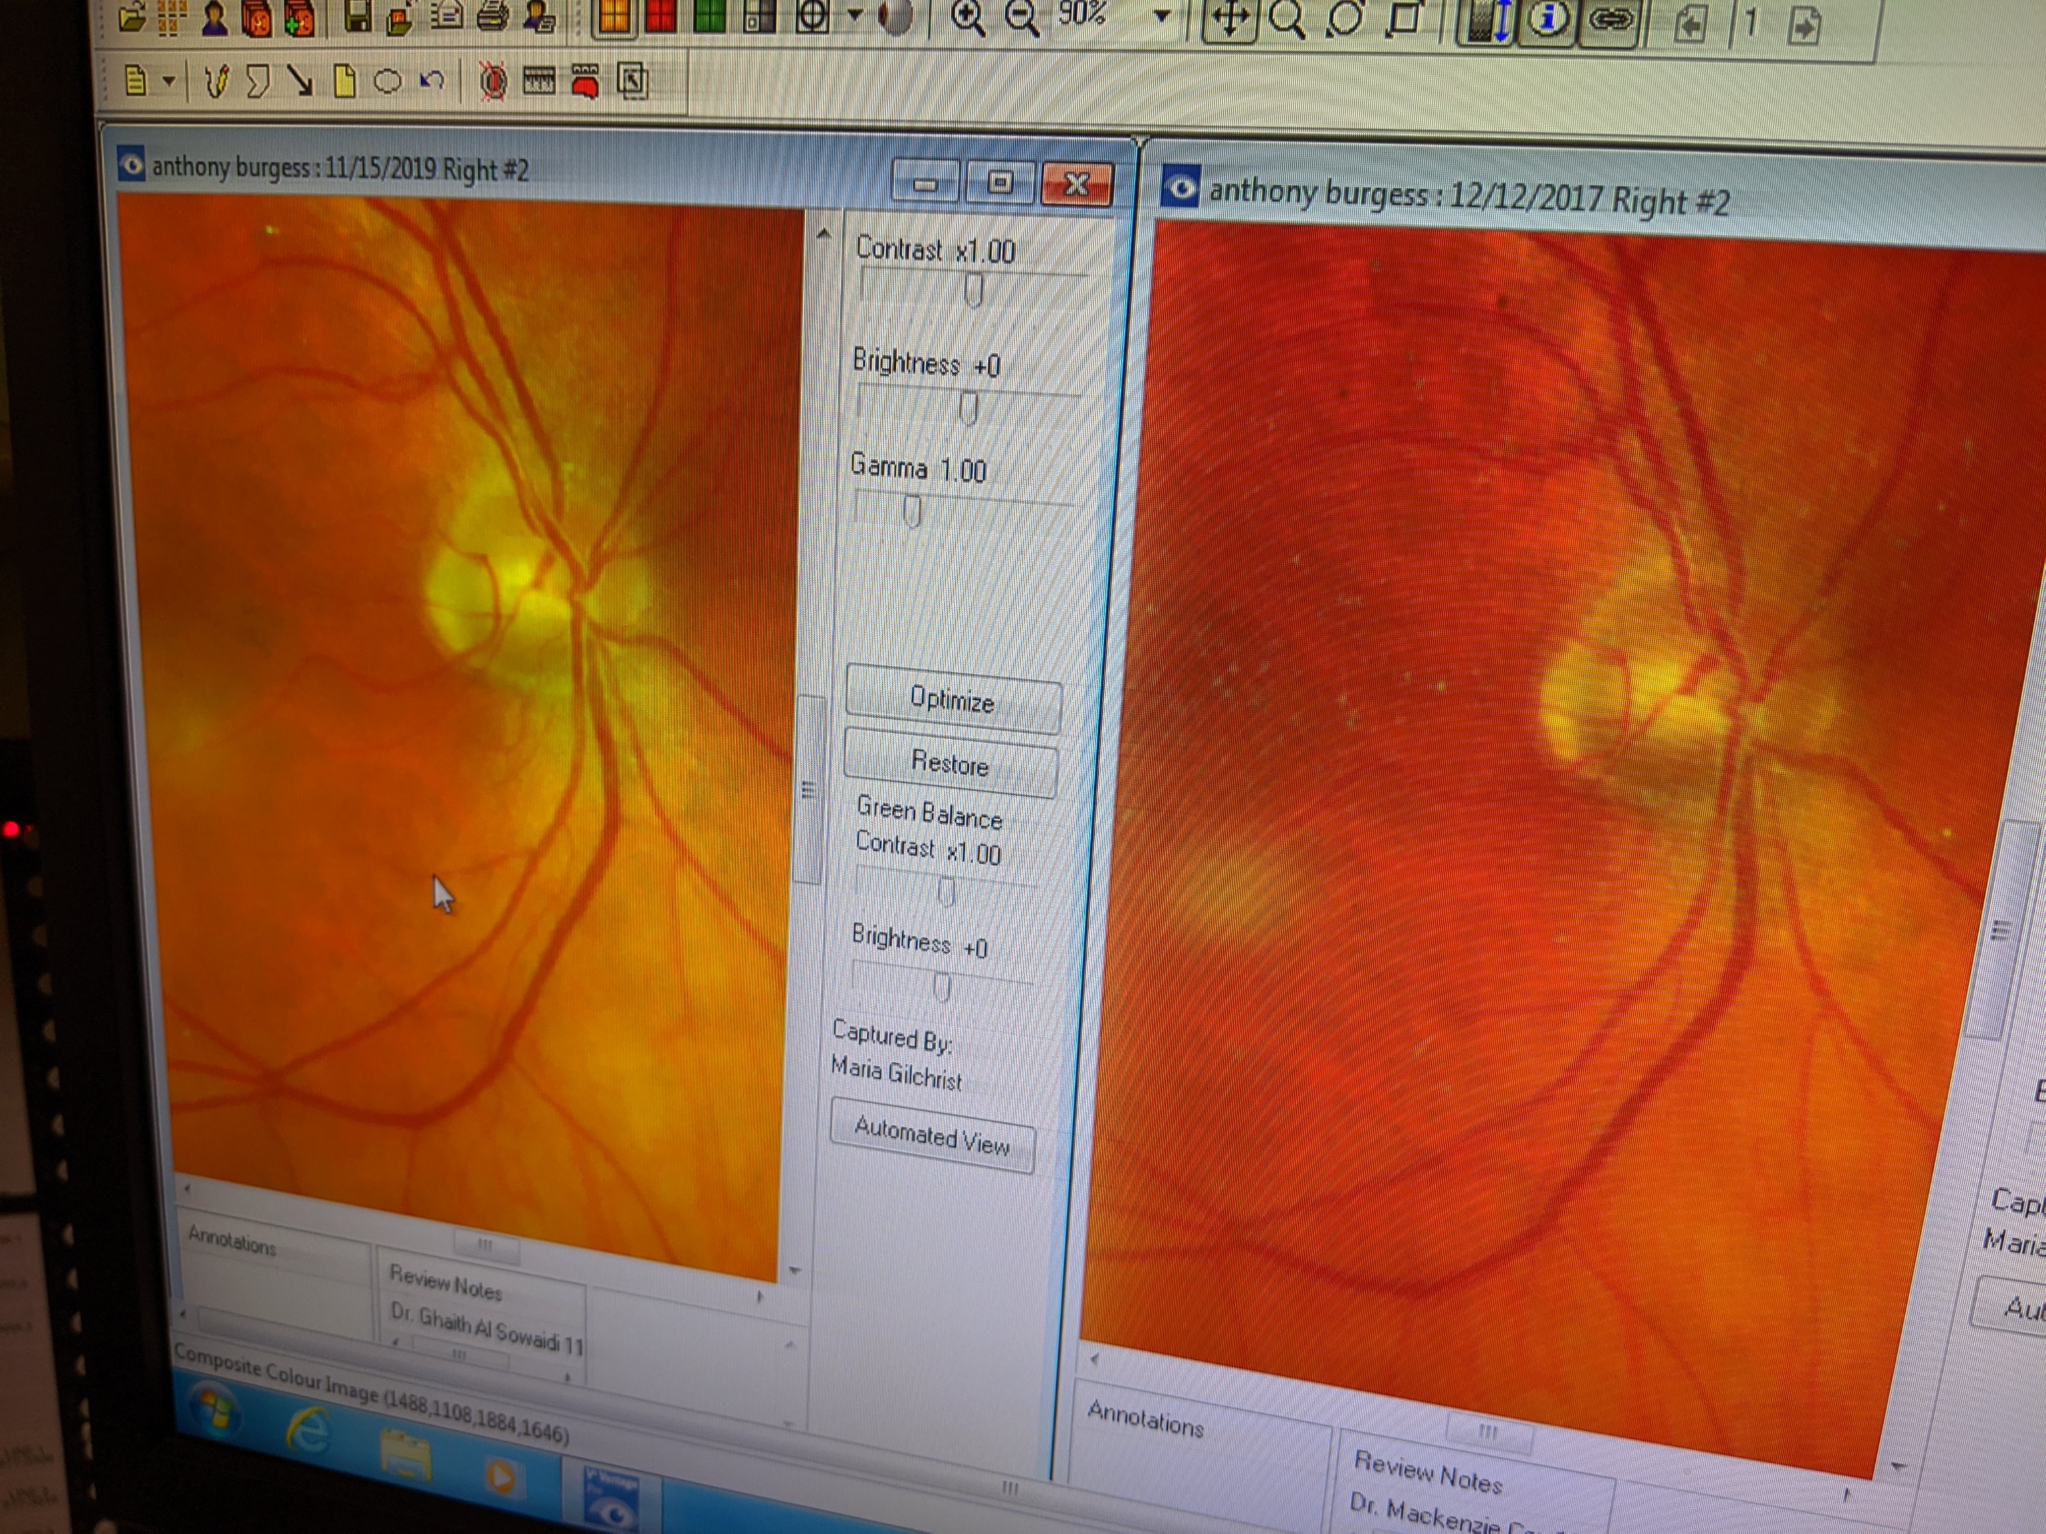Click the floppy disk save icon
This screenshot has width=2046, height=1534.
point(359,16)
